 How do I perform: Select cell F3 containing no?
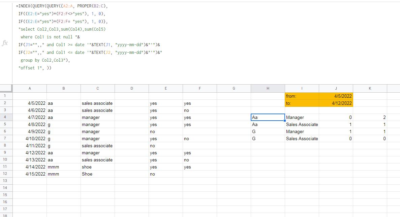[200, 111]
